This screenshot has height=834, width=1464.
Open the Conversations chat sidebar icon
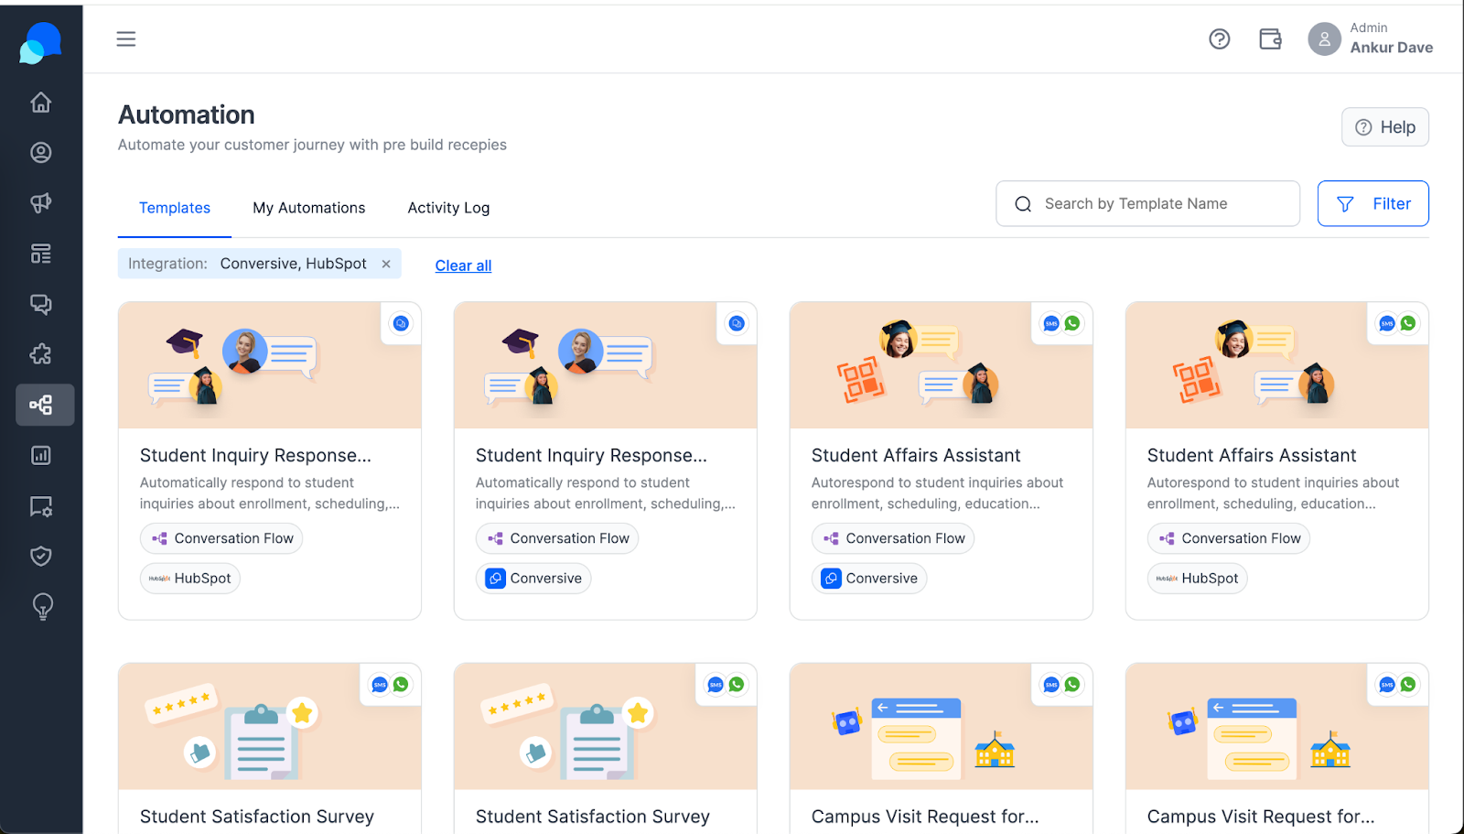(41, 304)
